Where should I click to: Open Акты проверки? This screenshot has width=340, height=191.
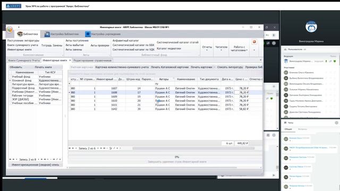[x=100, y=45]
